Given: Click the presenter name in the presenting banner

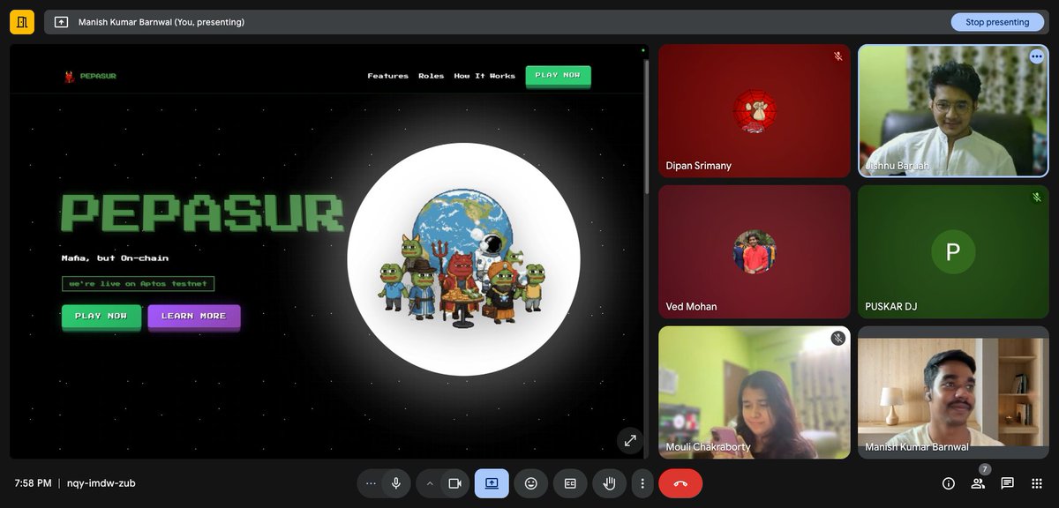Looking at the screenshot, I should (x=161, y=22).
